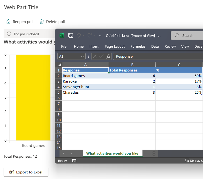The height and width of the screenshot is (179, 203).
Task: Click the Undo arrow in Excel
Action: 79,35
